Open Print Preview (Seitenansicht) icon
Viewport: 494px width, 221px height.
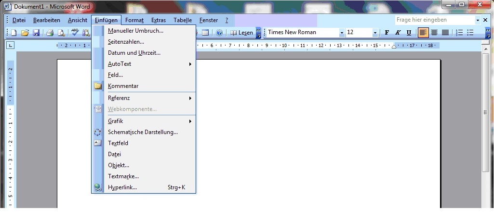point(61,33)
